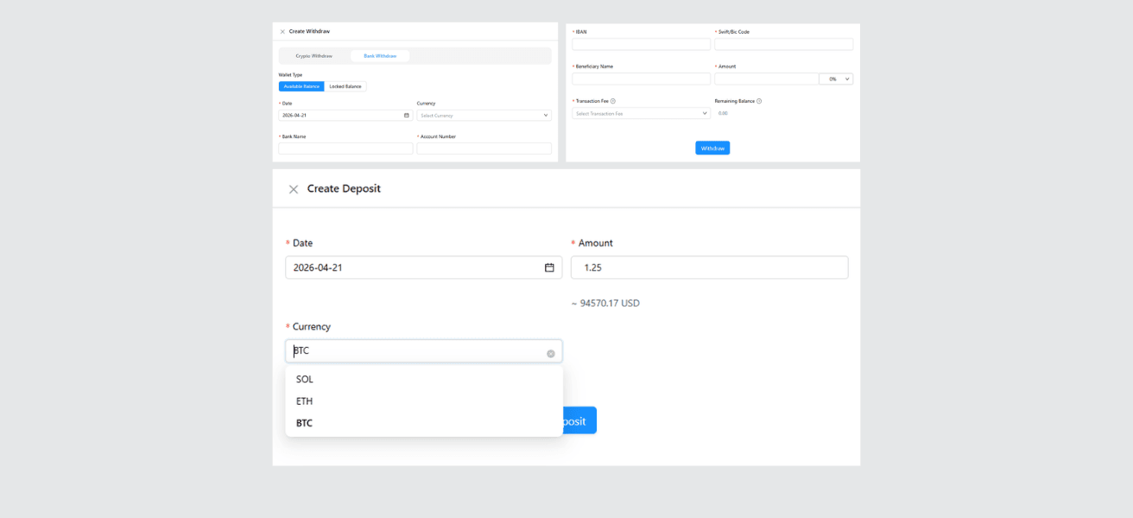Open the 0% percentage dropdown

[833, 78]
